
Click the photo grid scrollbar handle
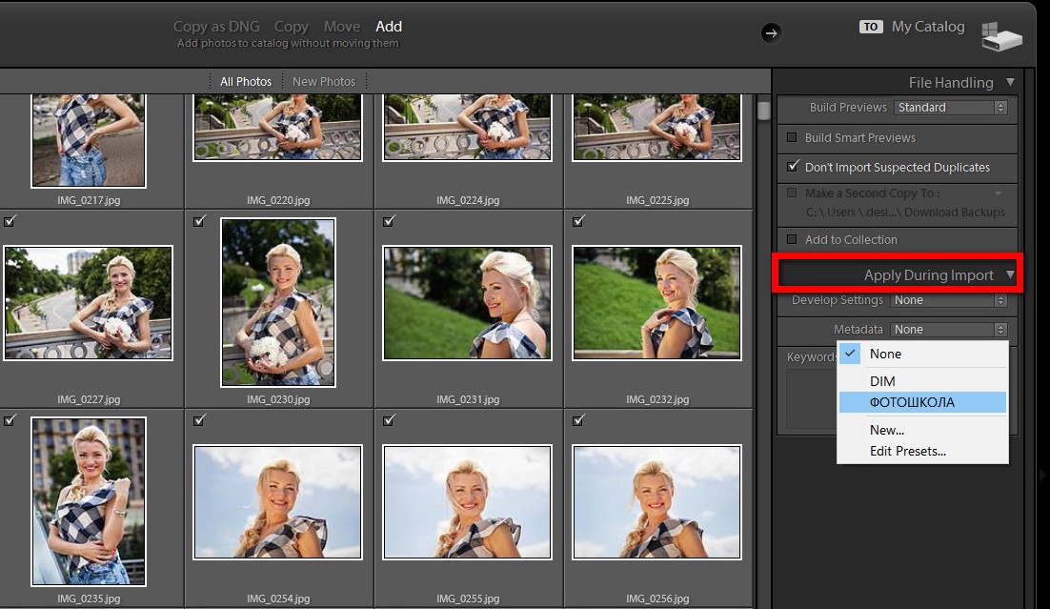(x=763, y=111)
